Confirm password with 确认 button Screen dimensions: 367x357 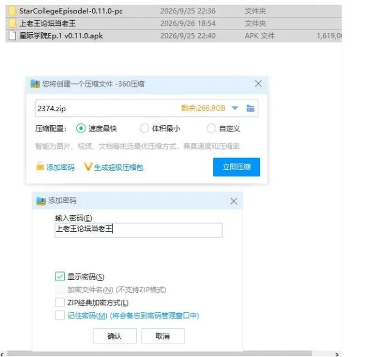115,336
